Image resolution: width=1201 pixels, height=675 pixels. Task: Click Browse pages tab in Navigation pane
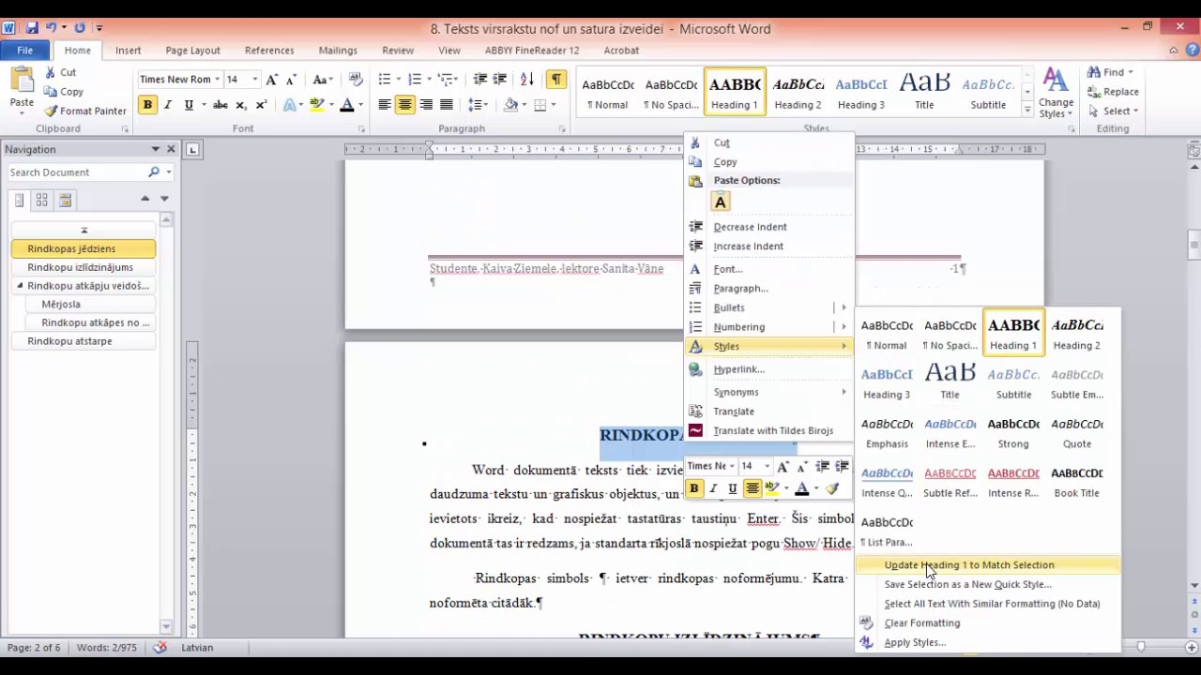41,200
